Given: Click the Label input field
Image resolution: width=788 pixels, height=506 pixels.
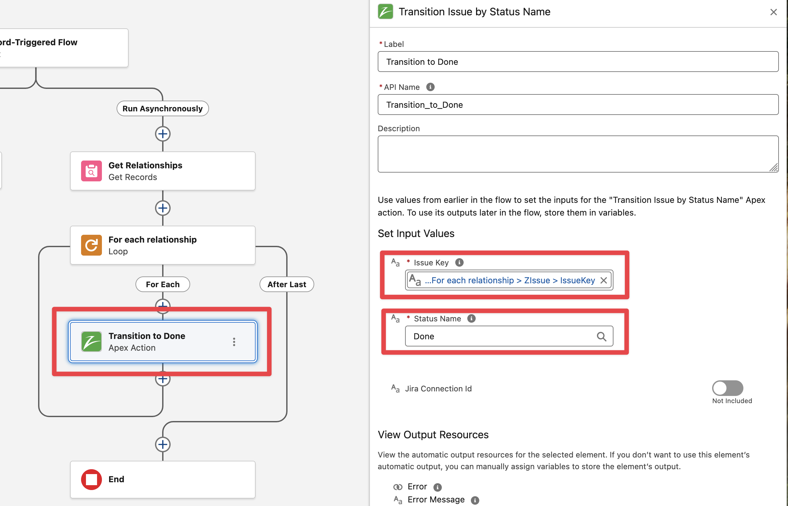Looking at the screenshot, I should tap(578, 62).
